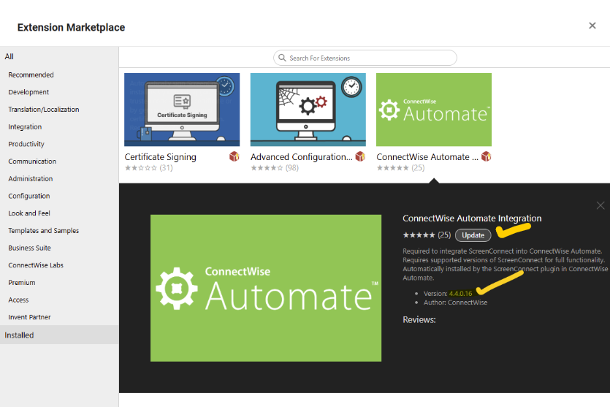Open the Look and Feel category
This screenshot has width=610, height=407.
click(29, 213)
